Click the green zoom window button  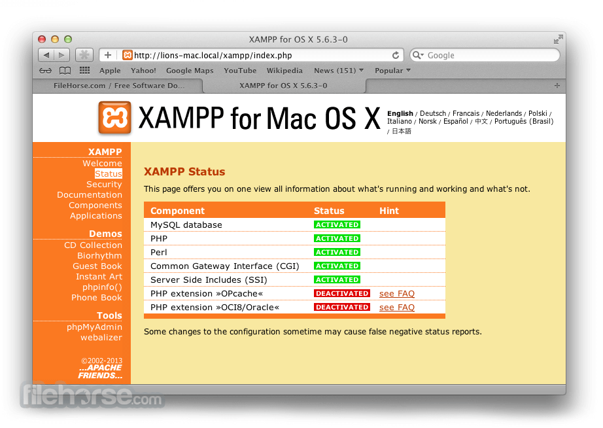(x=68, y=39)
